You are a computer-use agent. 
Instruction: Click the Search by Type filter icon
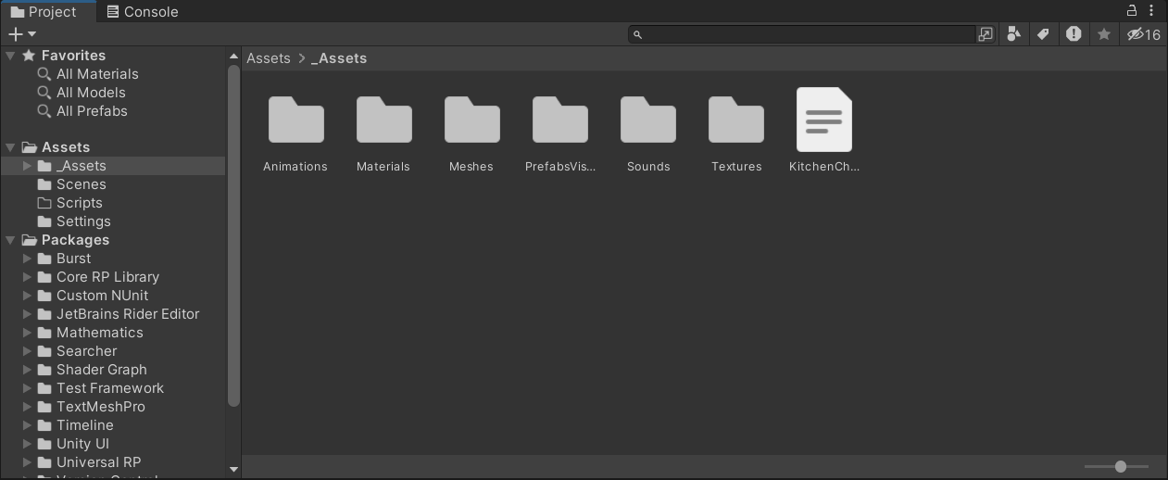pos(1014,34)
